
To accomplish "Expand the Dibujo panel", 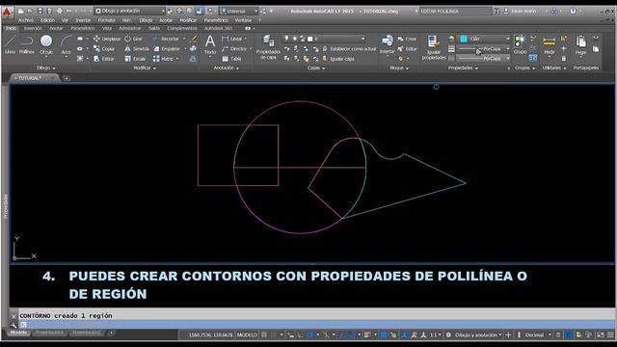I will [46, 68].
